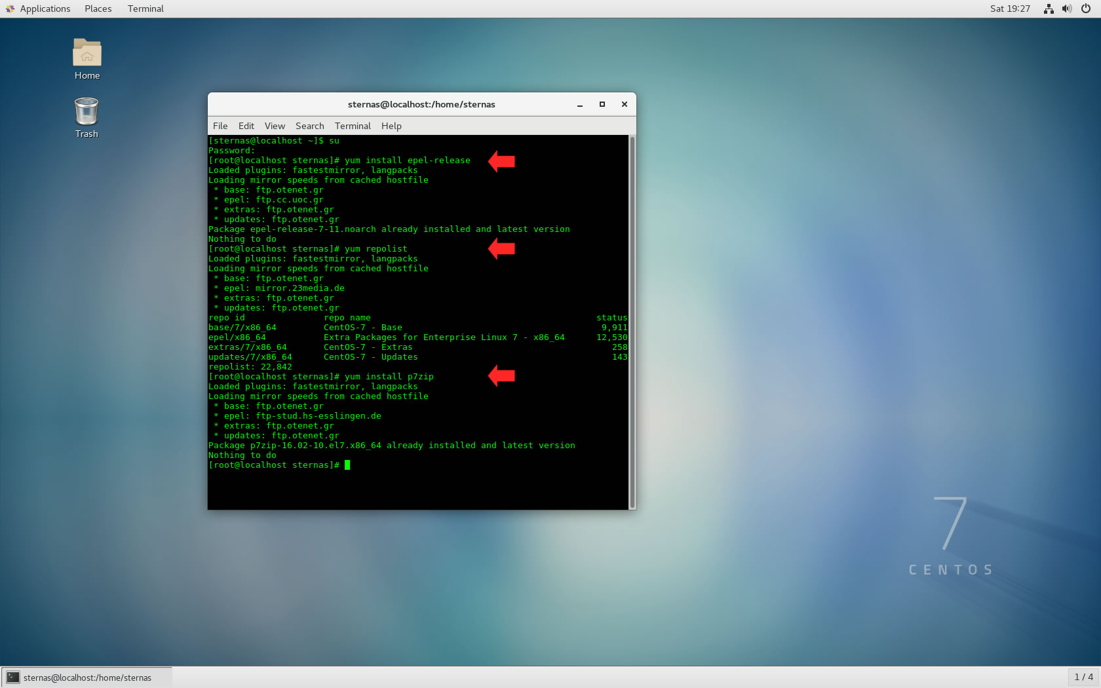Click the terminal prompt cursor line
1101x688 pixels.
click(x=279, y=465)
